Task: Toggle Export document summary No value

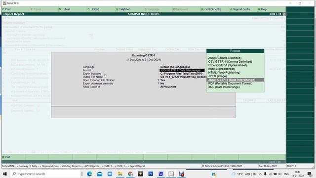Action: pyautogui.click(x=162, y=84)
